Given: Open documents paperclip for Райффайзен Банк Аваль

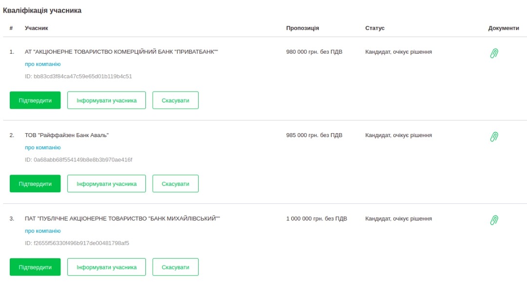Looking at the screenshot, I should pos(494,137).
